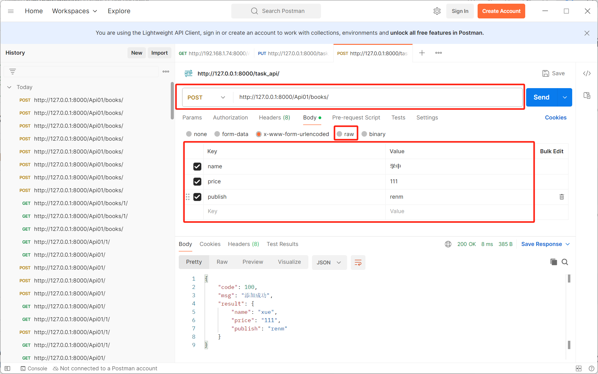Open the Test Results response tab
The width and height of the screenshot is (598, 374).
point(282,244)
